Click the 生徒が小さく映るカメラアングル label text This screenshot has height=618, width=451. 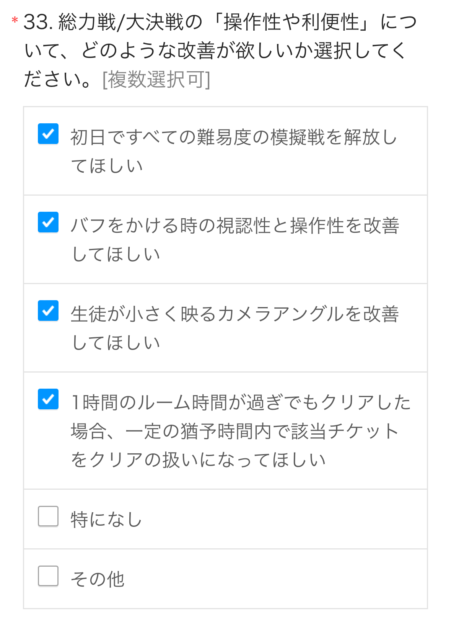click(x=234, y=314)
